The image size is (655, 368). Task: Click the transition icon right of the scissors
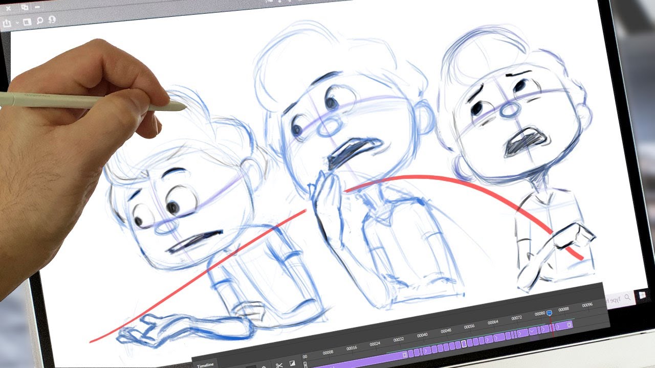pyautogui.click(x=292, y=363)
